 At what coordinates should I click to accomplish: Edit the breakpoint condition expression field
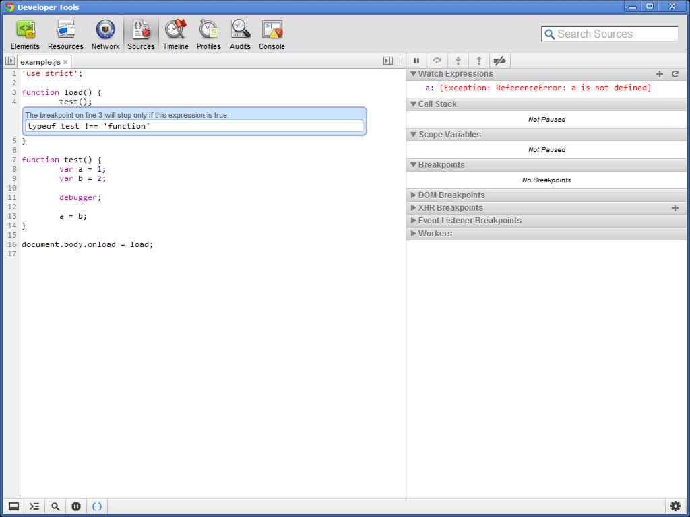pos(194,126)
